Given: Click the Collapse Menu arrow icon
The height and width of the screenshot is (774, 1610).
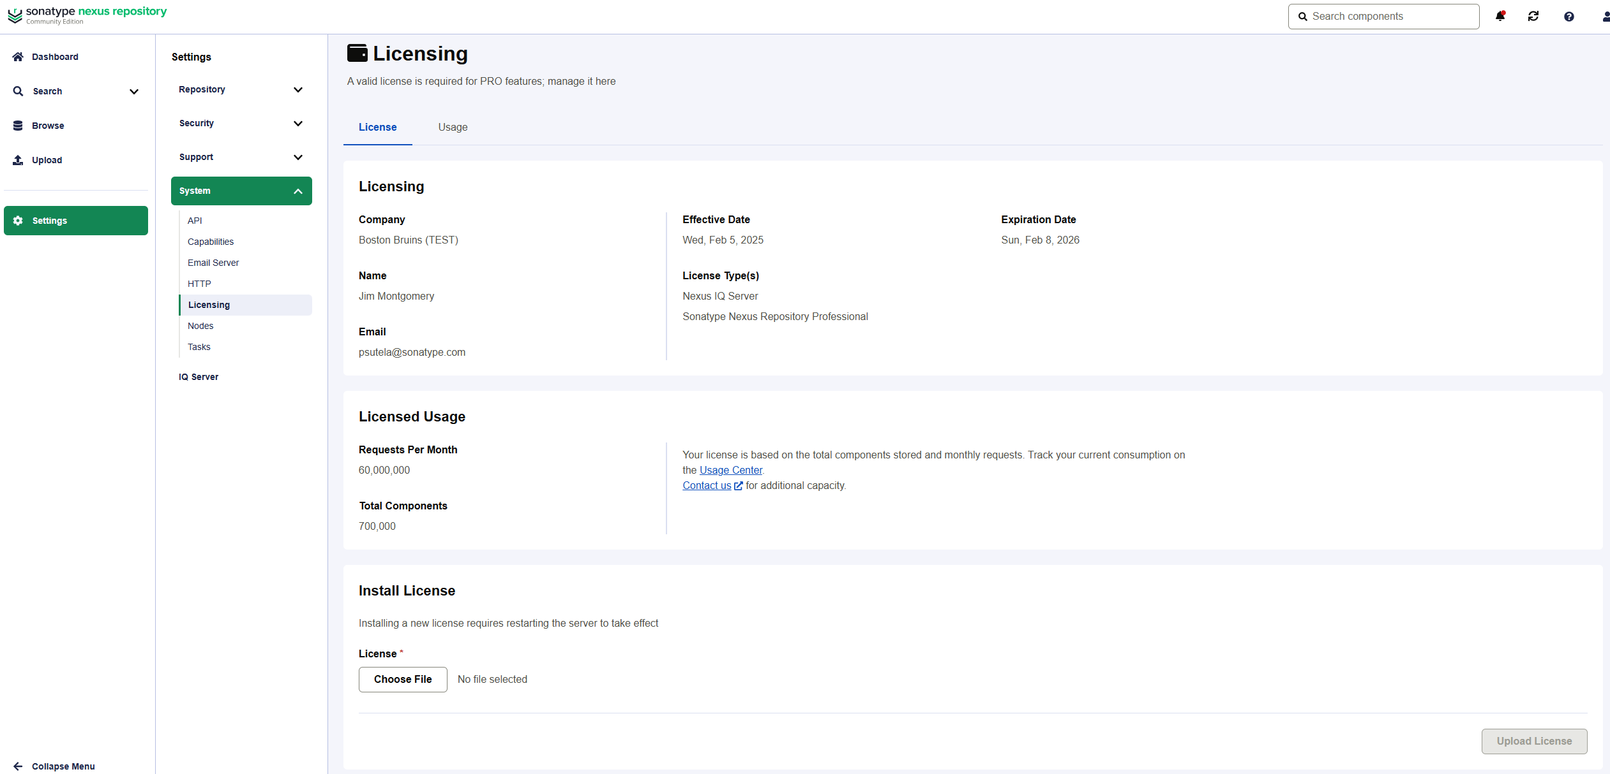Looking at the screenshot, I should coord(18,766).
